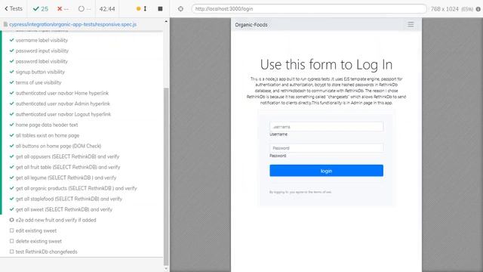Click the URL bar showing localhost:3000/login
Image resolution: width=483 pixels, height=272 pixels.
click(x=309, y=9)
